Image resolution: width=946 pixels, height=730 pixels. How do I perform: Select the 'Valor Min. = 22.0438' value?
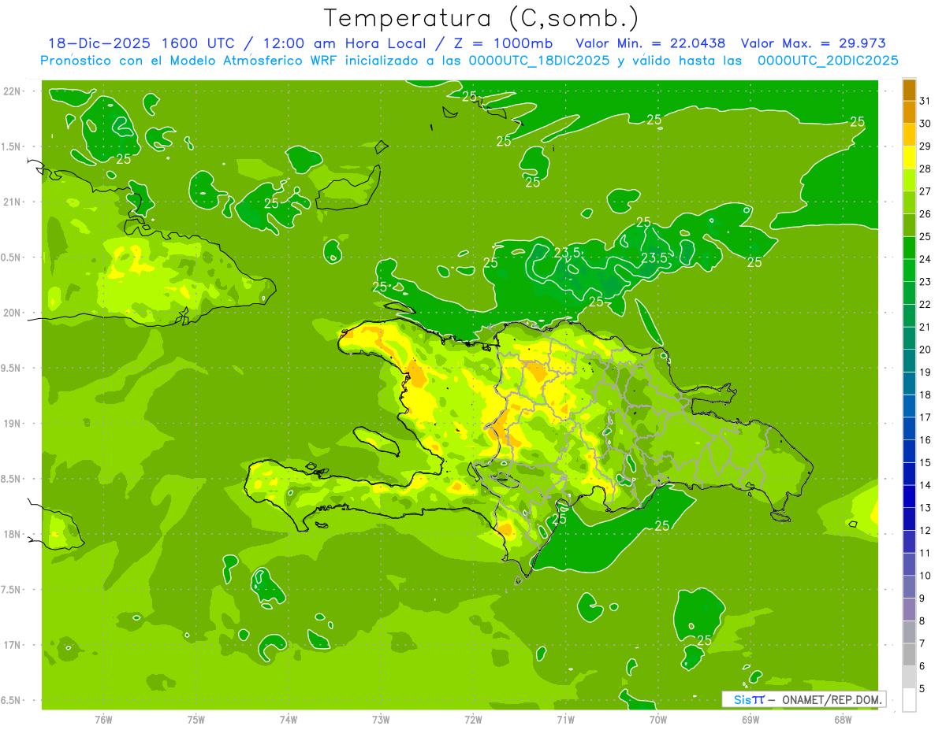click(x=651, y=43)
